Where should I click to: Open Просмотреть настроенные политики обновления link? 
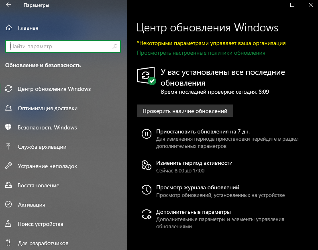tap(201, 53)
